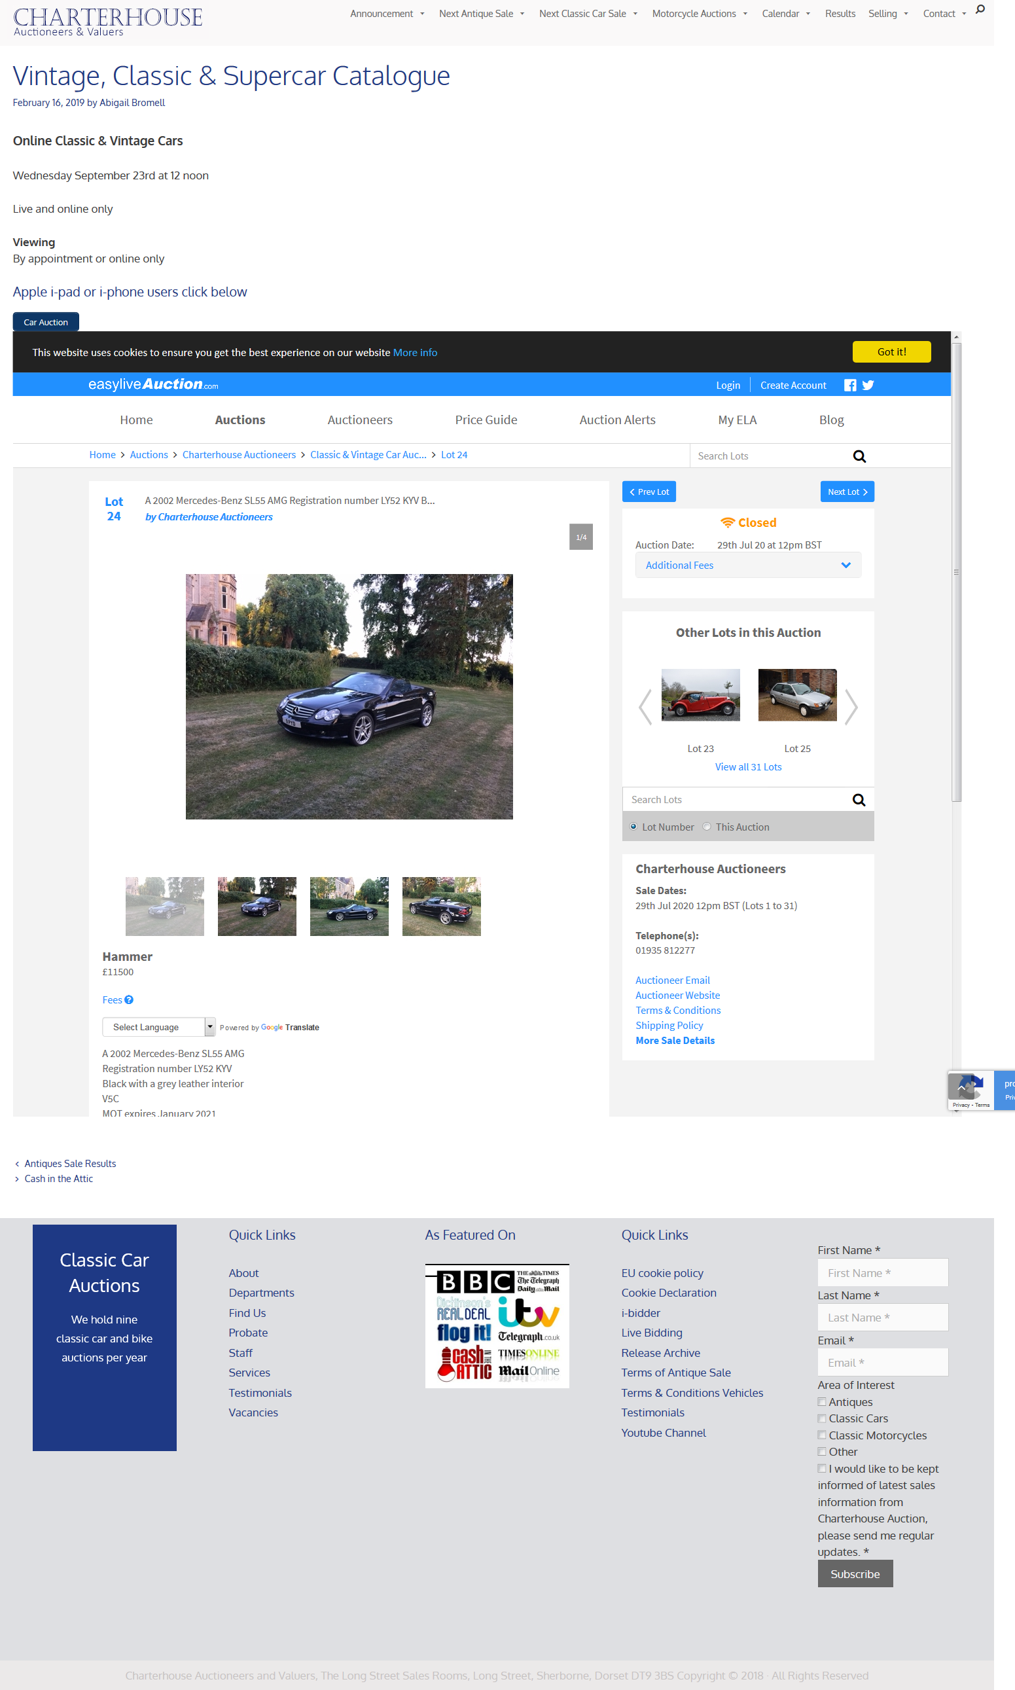This screenshot has height=1690, width=1015.
Task: Click the Car Auction button
Action: [46, 322]
